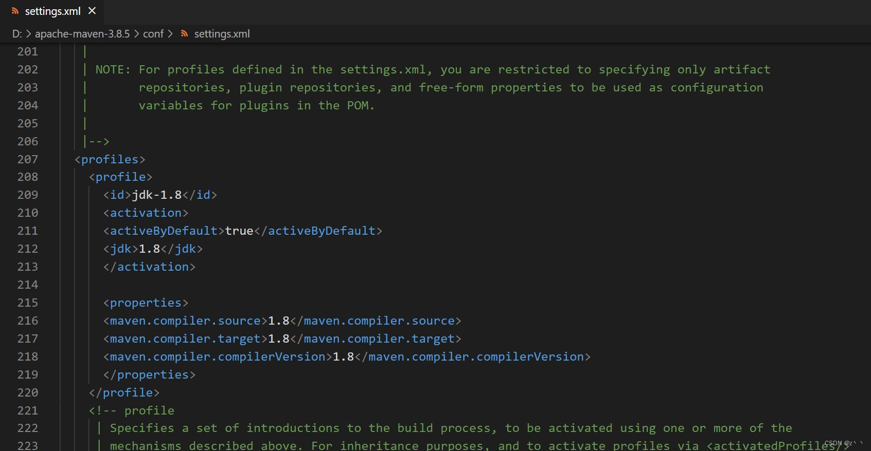The height and width of the screenshot is (451, 871).
Task: Click 'variables for plugins in the POM.' comment
Action: [256, 105]
